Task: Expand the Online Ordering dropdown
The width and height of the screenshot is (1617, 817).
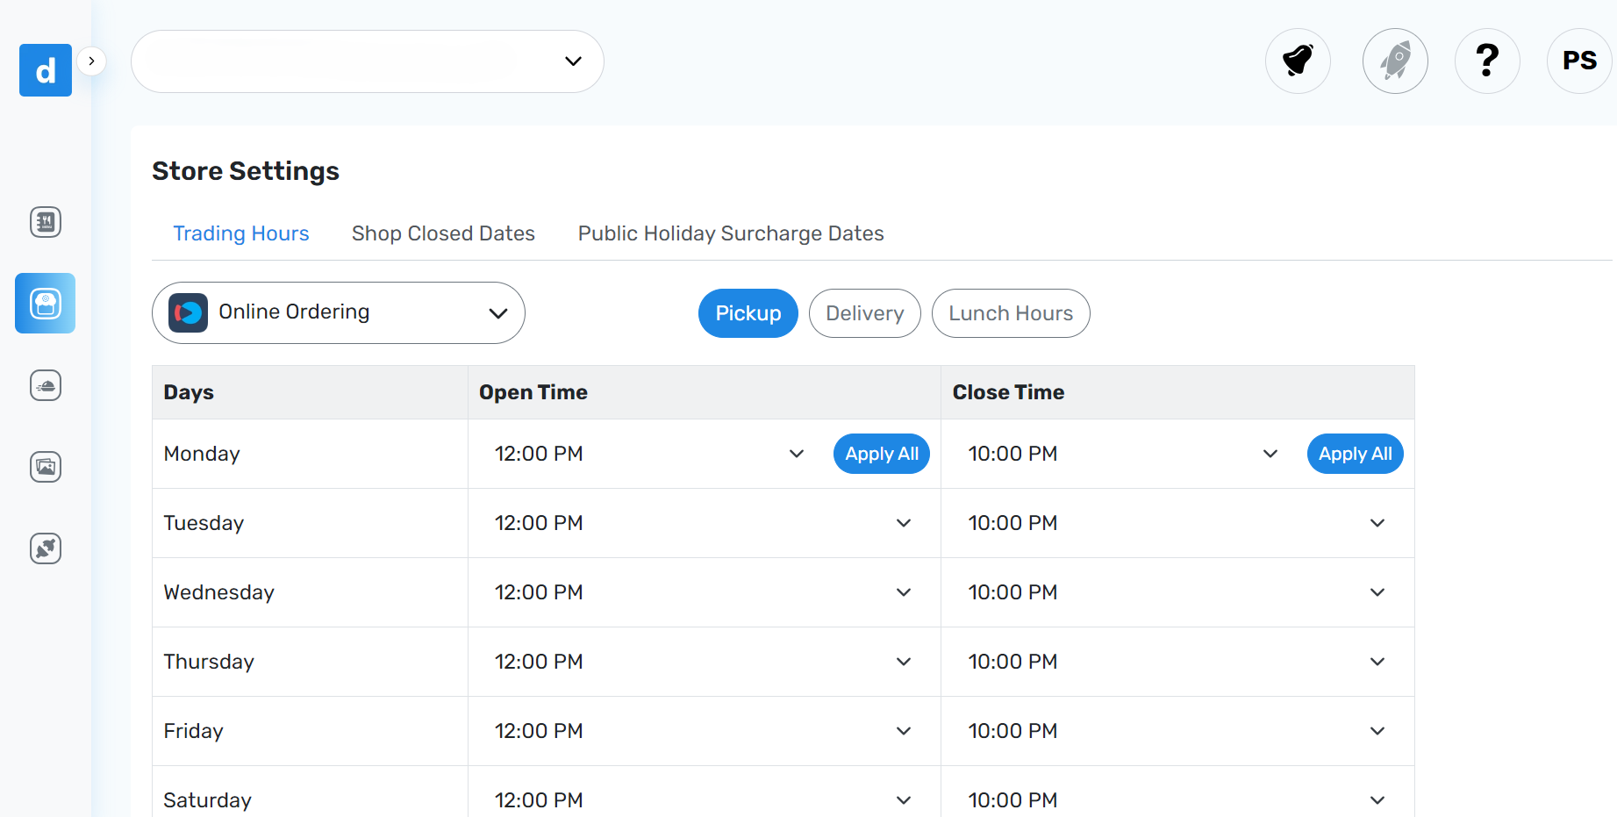Action: click(x=339, y=312)
